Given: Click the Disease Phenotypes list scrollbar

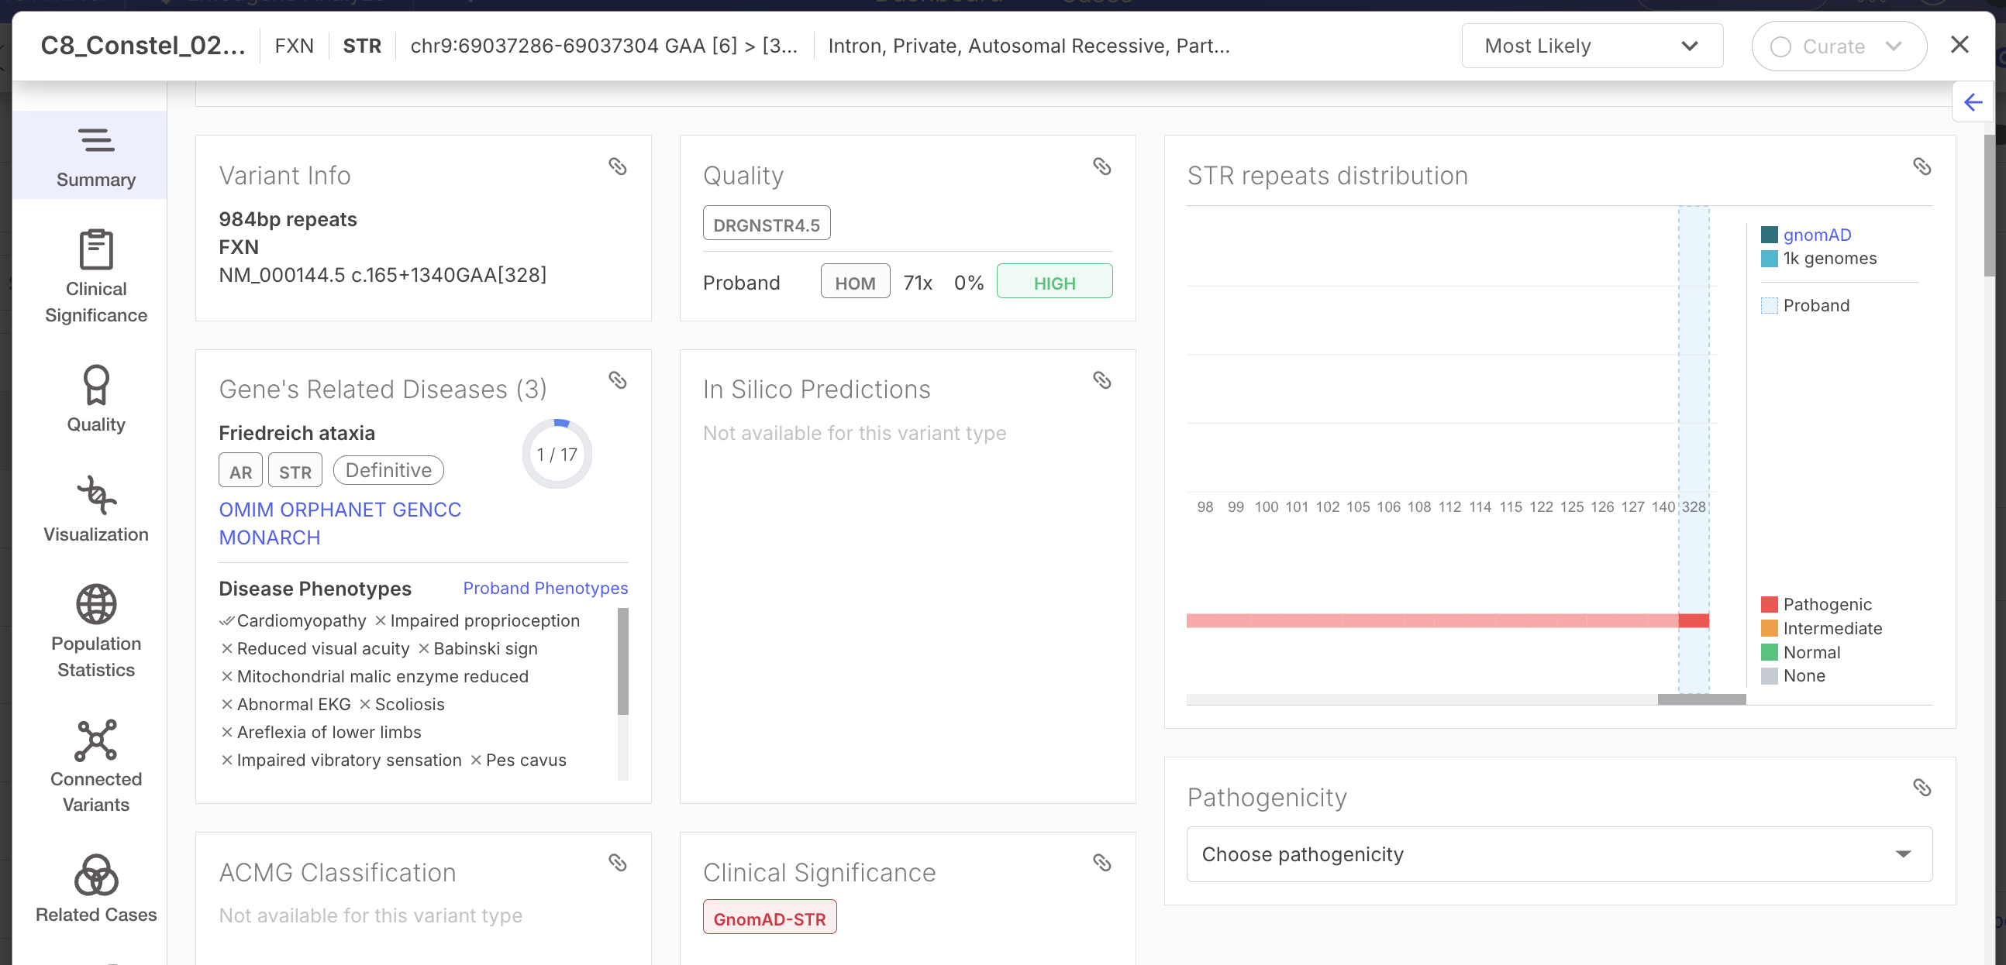Looking at the screenshot, I should click(622, 661).
